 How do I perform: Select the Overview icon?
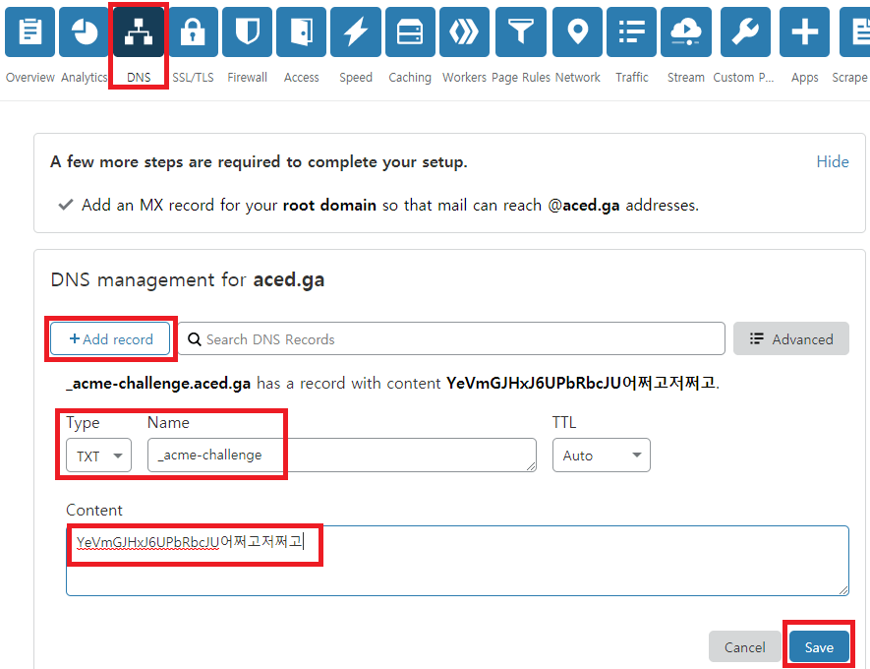(x=29, y=32)
